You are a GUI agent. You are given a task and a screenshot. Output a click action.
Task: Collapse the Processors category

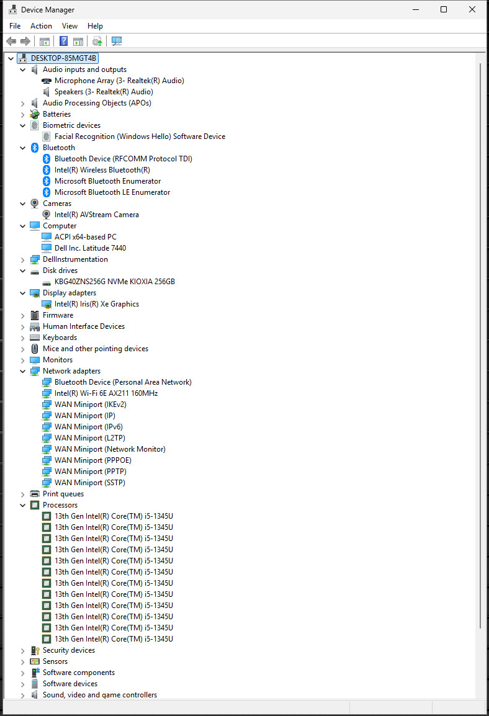pos(23,506)
